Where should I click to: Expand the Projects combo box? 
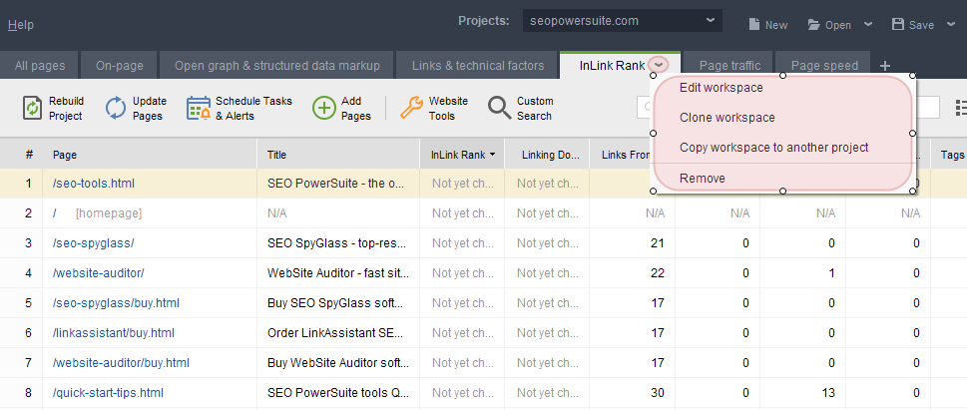(x=623, y=20)
